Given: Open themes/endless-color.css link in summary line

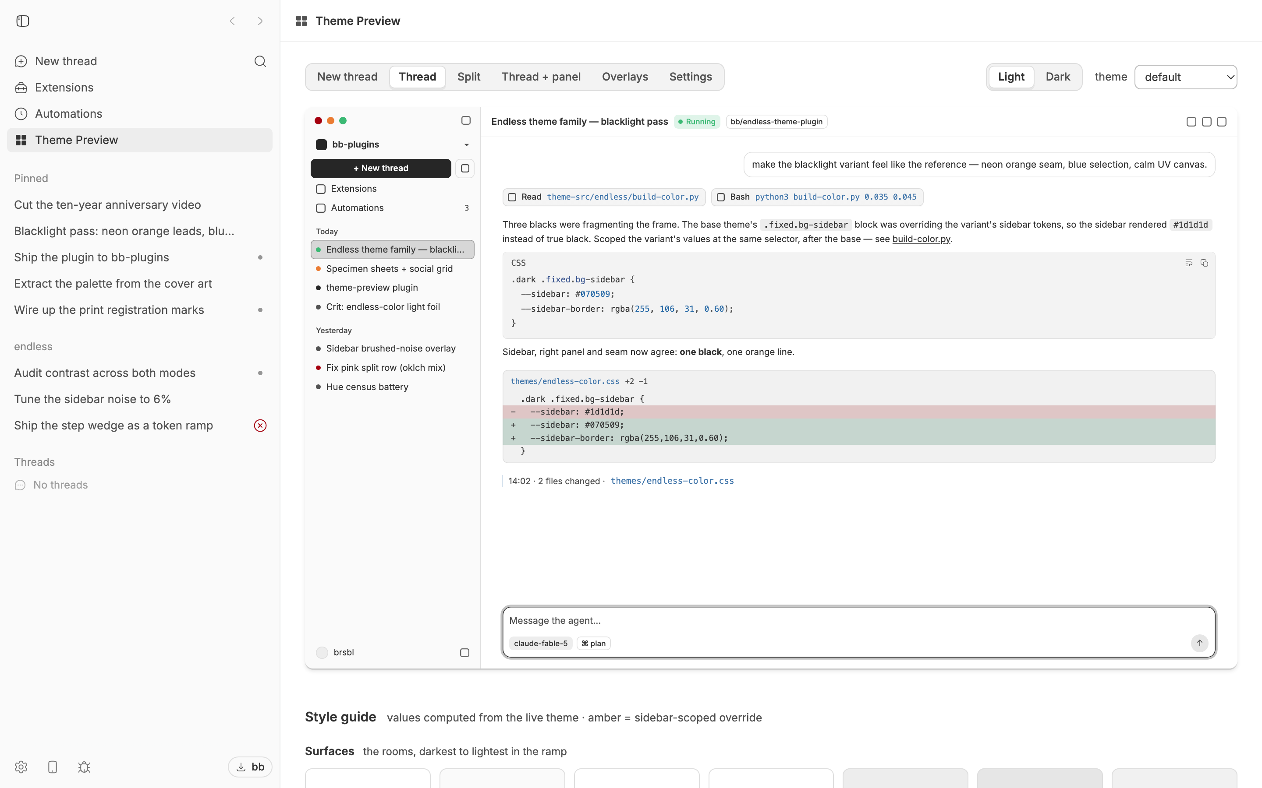Looking at the screenshot, I should pos(672,481).
